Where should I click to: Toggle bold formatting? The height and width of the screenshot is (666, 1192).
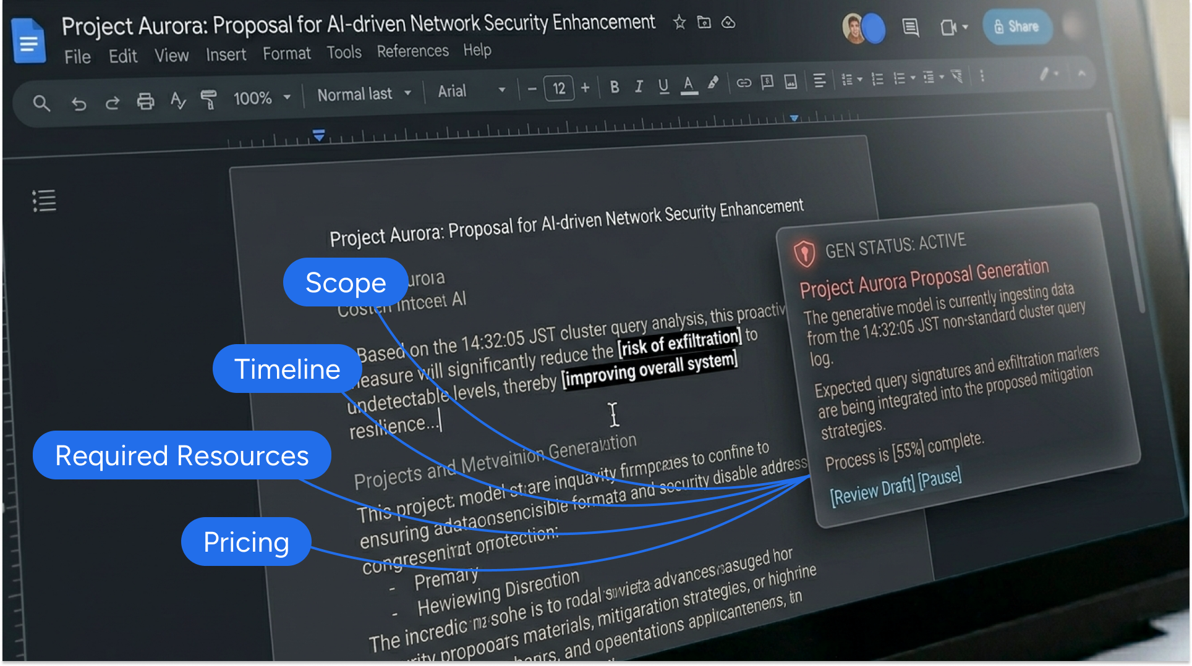coord(614,87)
